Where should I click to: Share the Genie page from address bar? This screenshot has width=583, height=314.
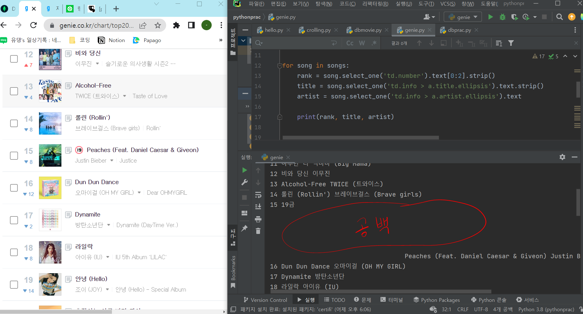click(143, 25)
